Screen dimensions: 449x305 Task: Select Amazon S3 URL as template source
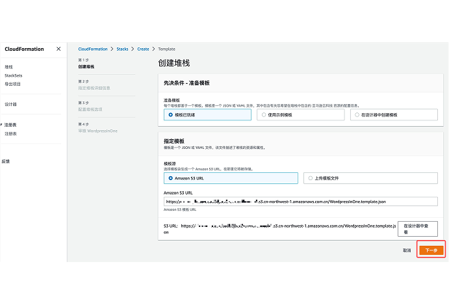pos(172,178)
